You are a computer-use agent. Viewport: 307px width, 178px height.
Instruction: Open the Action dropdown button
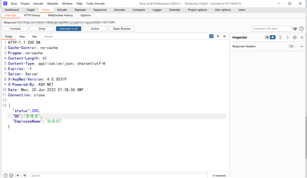tap(95, 29)
